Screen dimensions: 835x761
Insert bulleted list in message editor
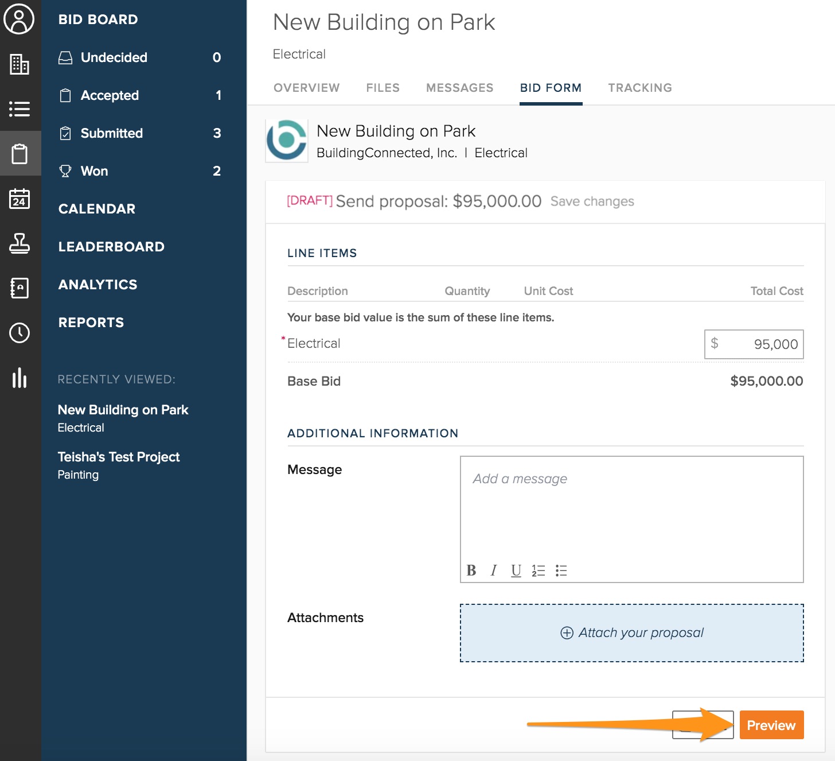coord(561,570)
